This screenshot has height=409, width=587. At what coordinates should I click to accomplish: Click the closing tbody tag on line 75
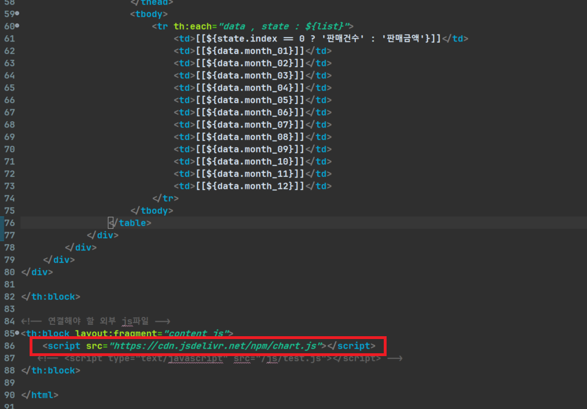tap(151, 210)
